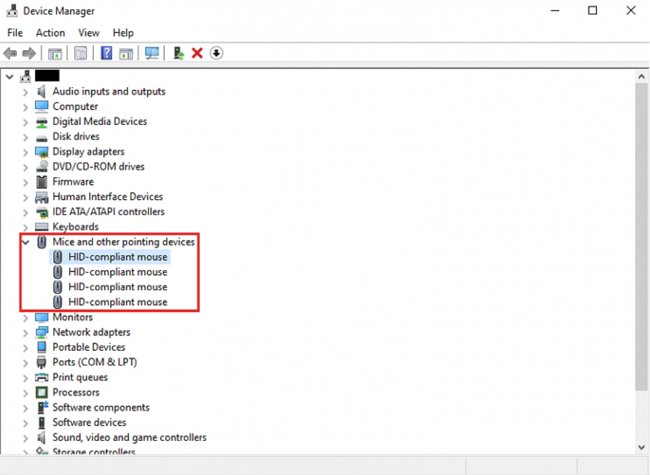Click the Forward arrow toolbar icon
The image size is (650, 475).
29,53
